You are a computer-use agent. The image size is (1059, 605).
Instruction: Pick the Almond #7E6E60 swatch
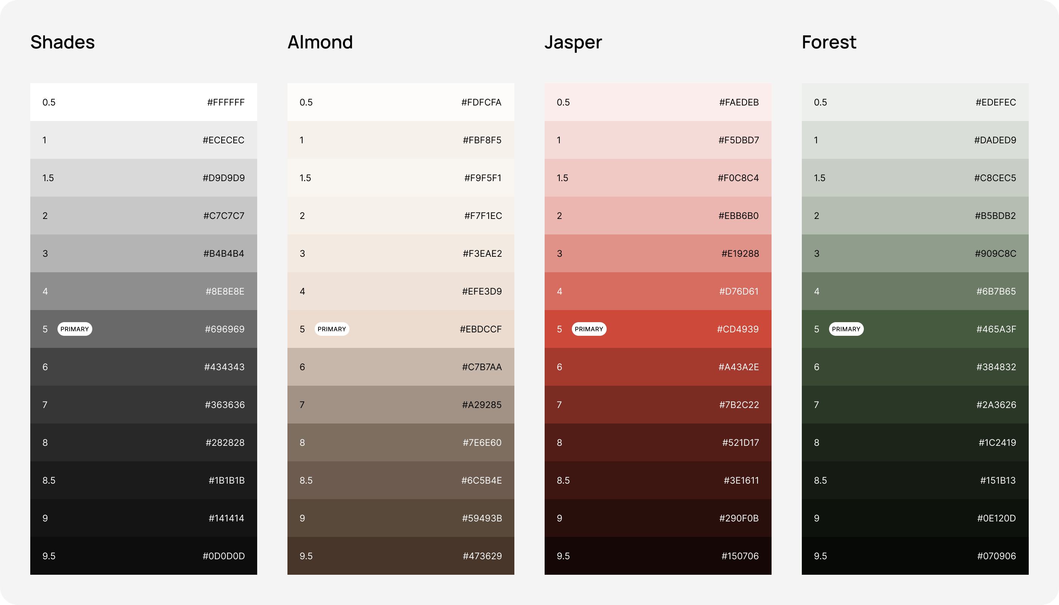click(x=401, y=442)
